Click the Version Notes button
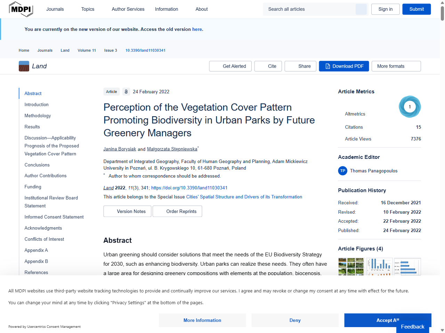This screenshot has height=333, width=445. click(x=127, y=211)
